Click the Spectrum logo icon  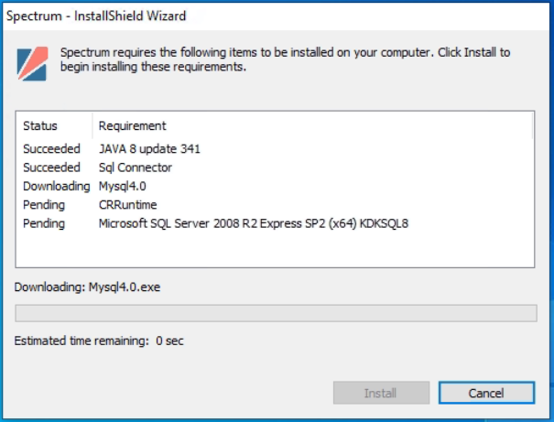pos(32,64)
